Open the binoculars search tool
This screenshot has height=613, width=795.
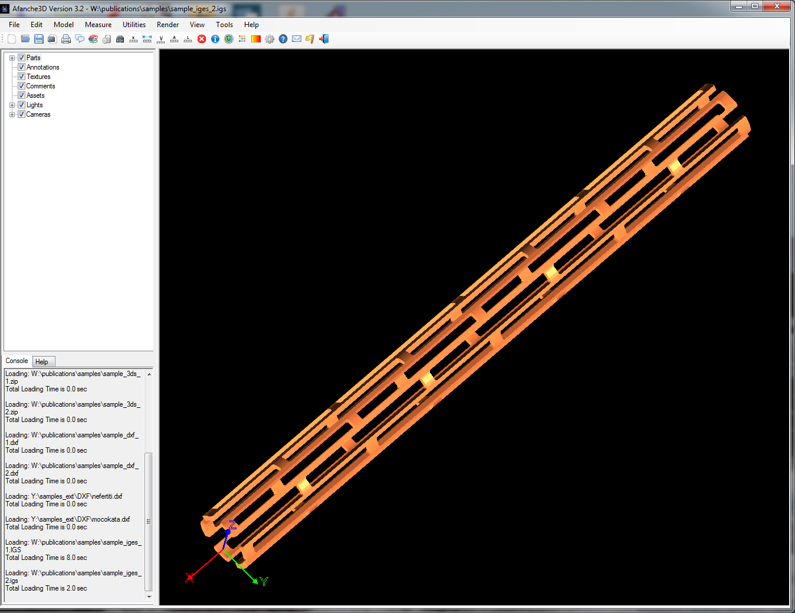pos(120,39)
